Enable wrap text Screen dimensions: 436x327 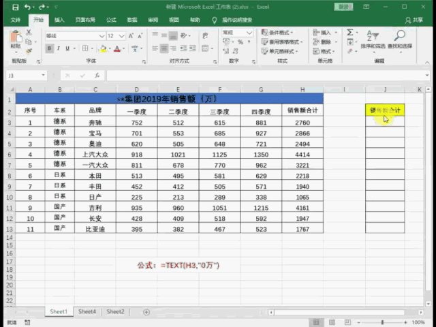205,35
